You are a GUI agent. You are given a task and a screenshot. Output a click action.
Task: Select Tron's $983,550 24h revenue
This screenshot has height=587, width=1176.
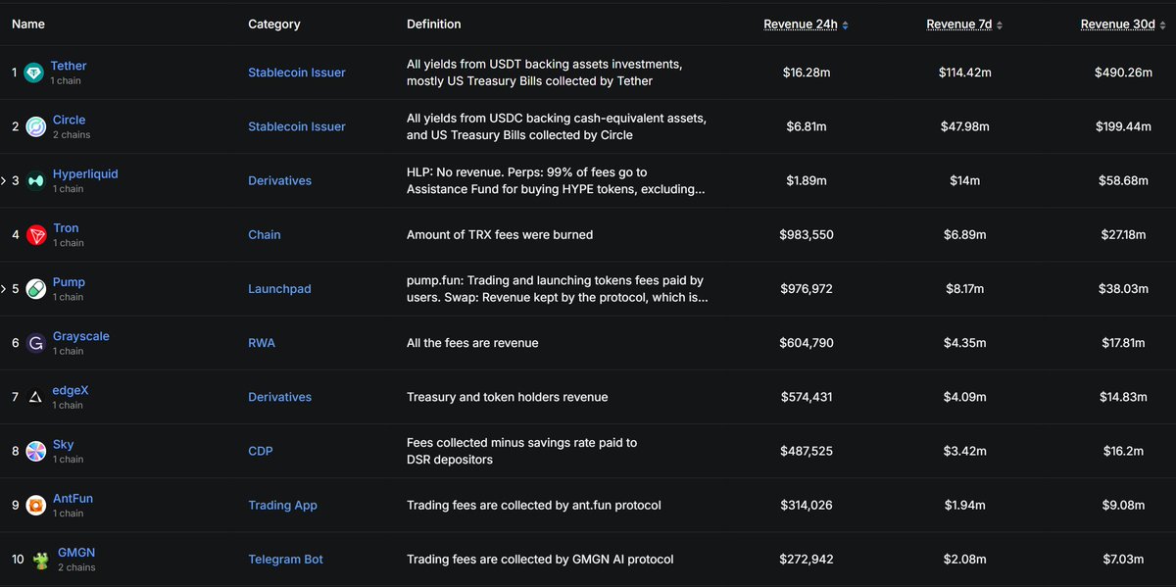[x=807, y=235]
